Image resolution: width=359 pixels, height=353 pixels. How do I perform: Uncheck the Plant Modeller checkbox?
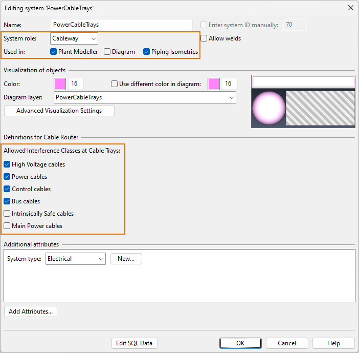54,52
